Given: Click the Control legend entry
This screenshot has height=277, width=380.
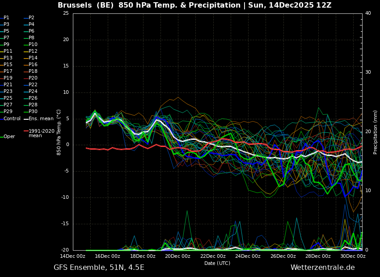Looking at the screenshot, I should pos(12,118).
